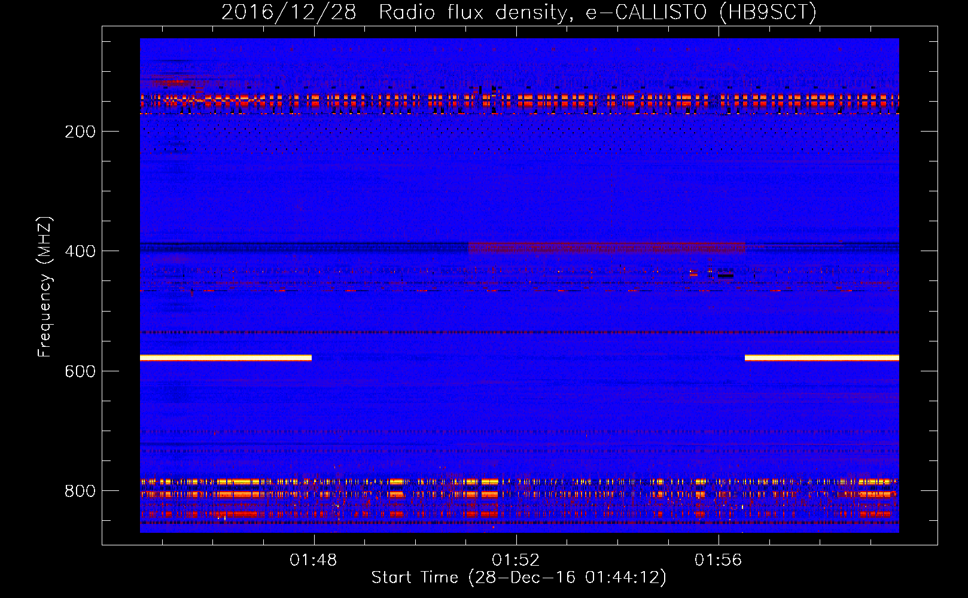
Task: Click the 'Start Time (28-Dec-16 01:44:12)' label
Action: coord(519,578)
